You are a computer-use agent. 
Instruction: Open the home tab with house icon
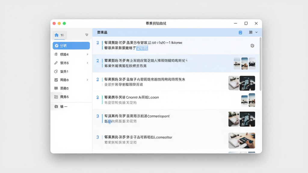point(60,35)
